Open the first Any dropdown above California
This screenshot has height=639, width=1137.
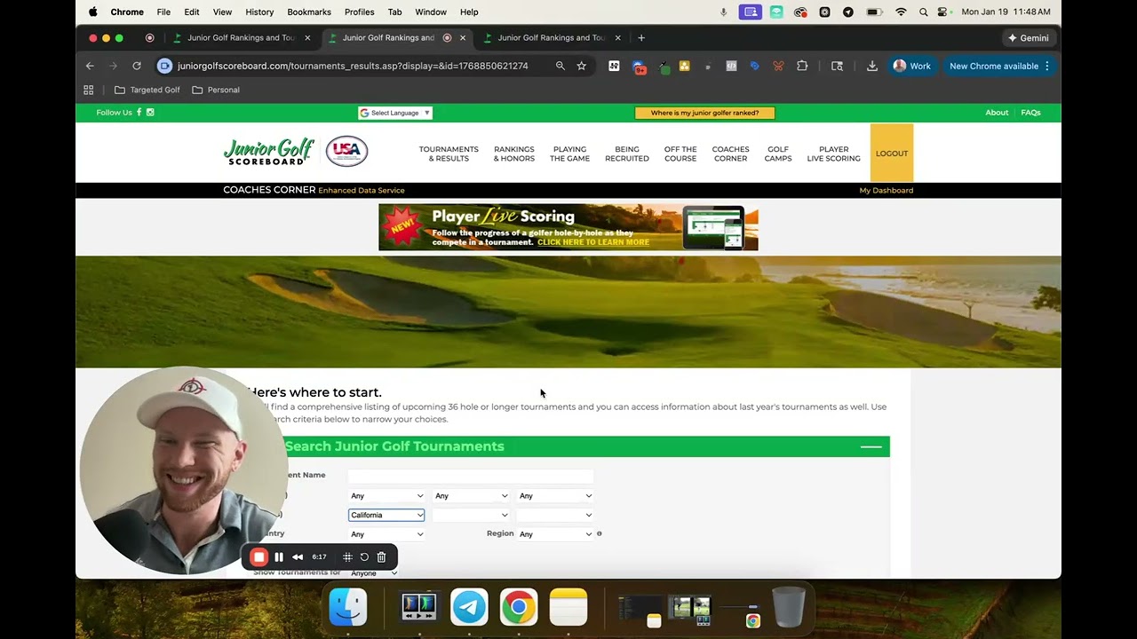[386, 496]
